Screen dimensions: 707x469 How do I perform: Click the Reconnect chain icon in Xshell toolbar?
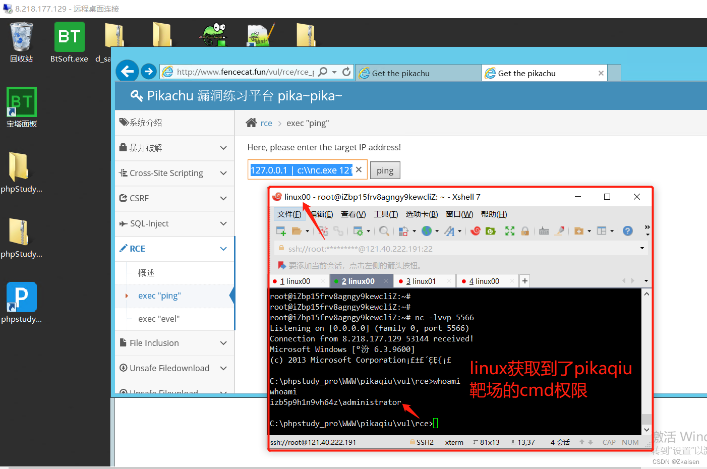pos(338,231)
